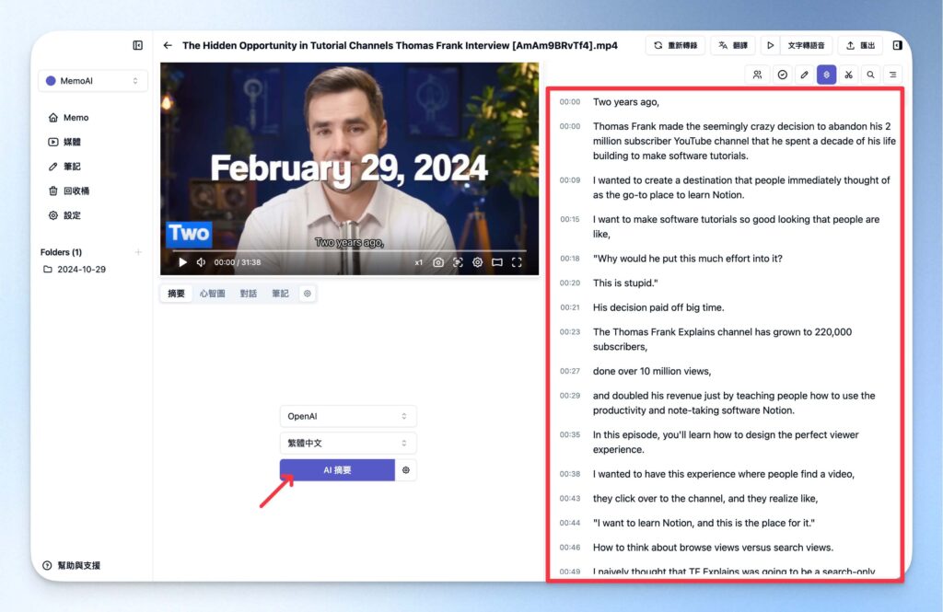Open the MemoAI workspace dropdown
943x612 pixels.
click(x=93, y=81)
